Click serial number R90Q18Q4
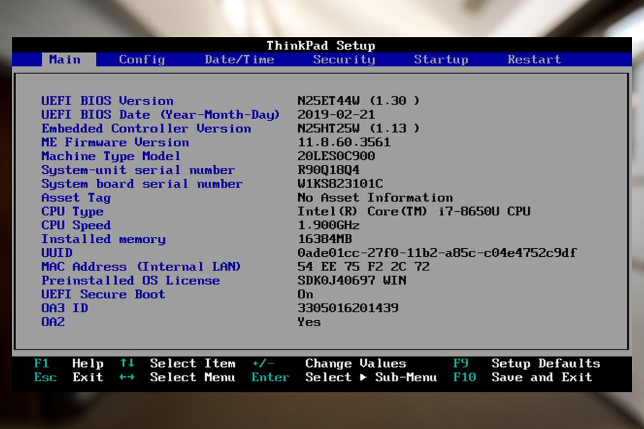 point(328,171)
